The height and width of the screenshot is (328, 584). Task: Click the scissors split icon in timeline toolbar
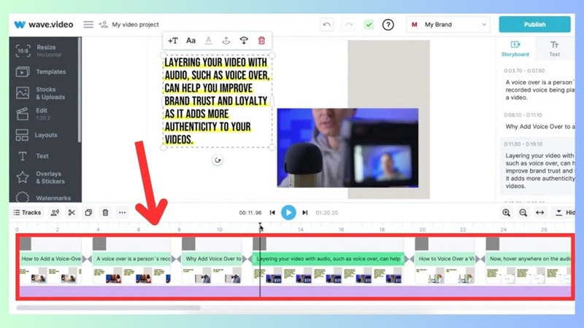(x=72, y=213)
